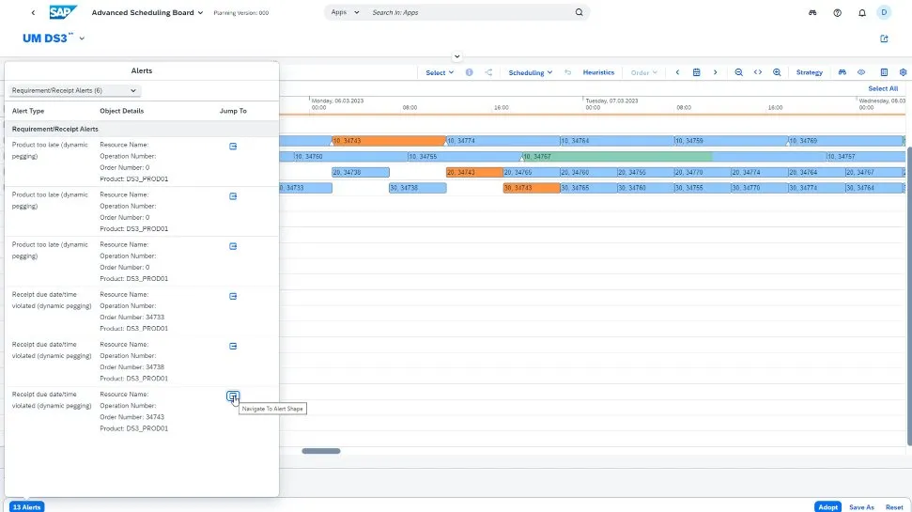Toggle the 13 Alerts button

click(27, 506)
